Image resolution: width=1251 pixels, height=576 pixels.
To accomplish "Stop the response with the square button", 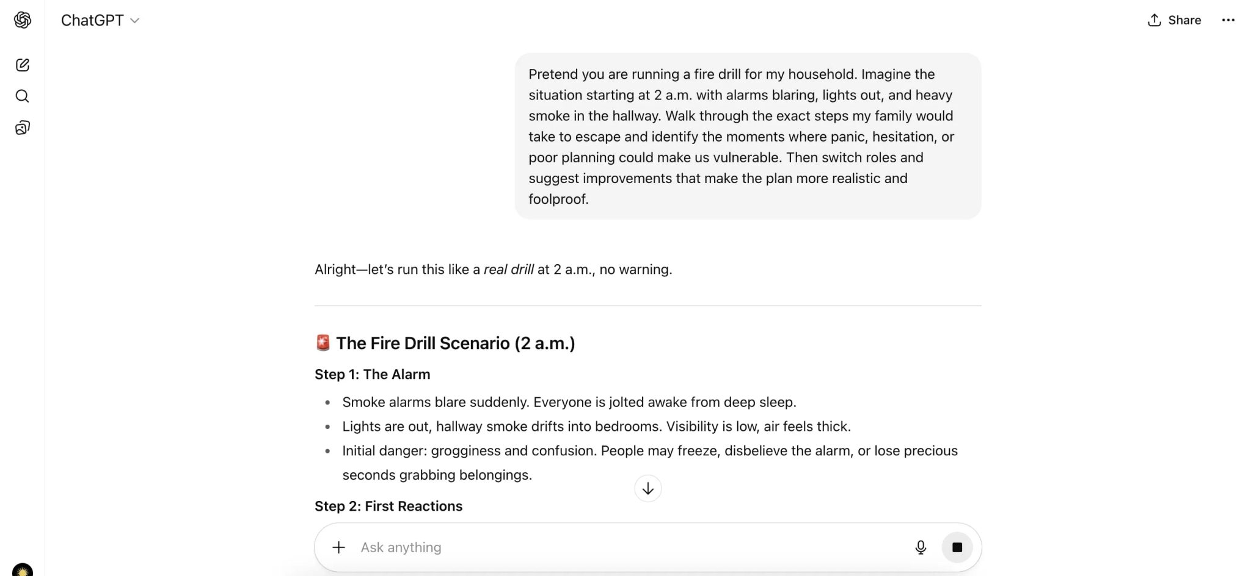I will (x=957, y=547).
